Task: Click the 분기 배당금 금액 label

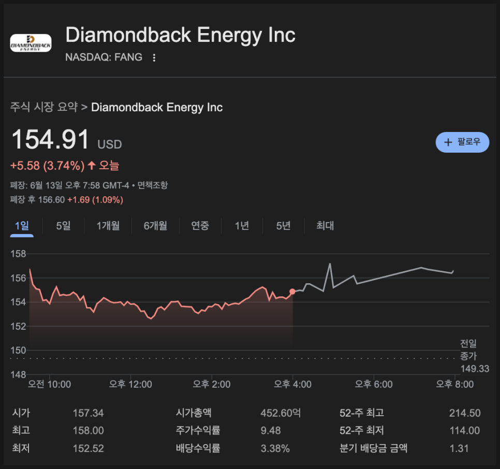Action: tap(373, 448)
